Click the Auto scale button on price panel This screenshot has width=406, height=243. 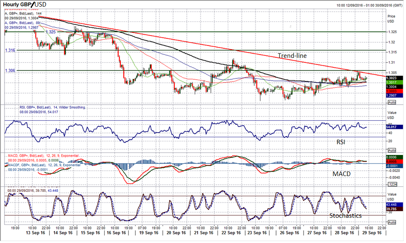(x=392, y=102)
